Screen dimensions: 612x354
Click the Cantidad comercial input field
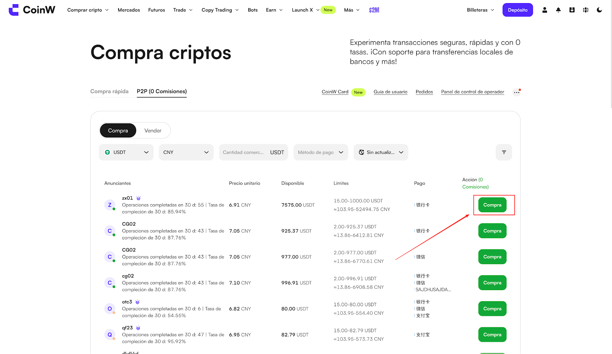pos(244,152)
